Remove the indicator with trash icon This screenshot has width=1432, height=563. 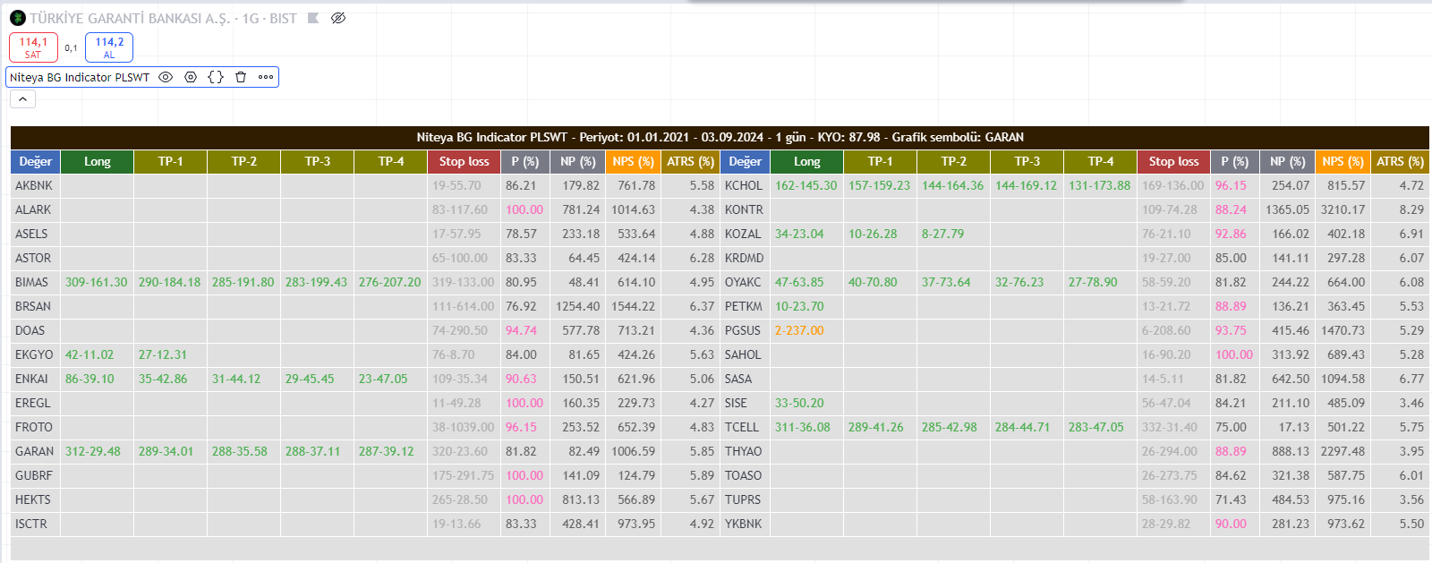click(241, 78)
